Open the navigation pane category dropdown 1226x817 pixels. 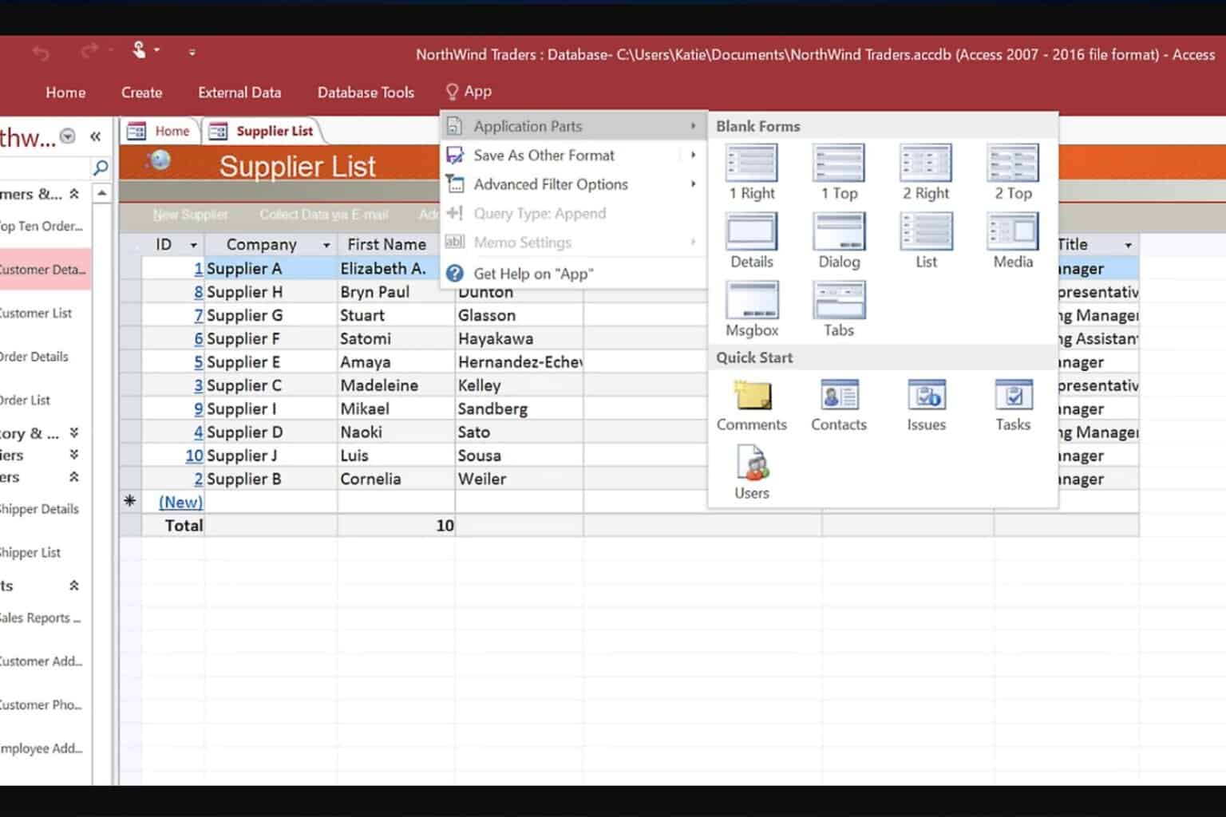68,136
